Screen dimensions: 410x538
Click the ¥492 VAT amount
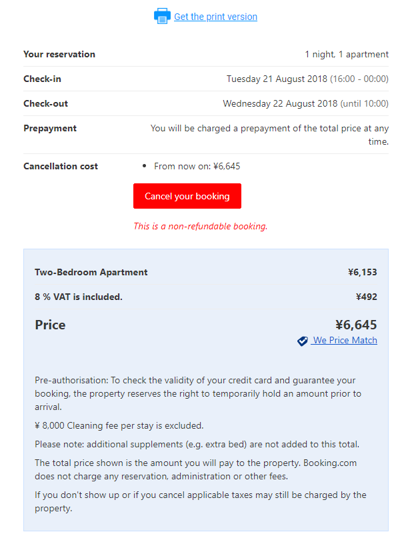click(x=366, y=297)
